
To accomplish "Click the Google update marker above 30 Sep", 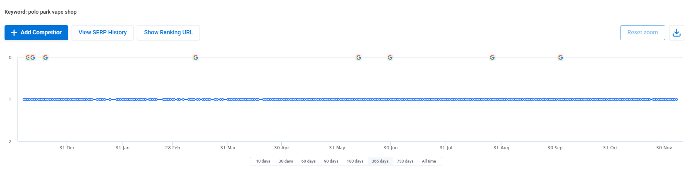I will pyautogui.click(x=561, y=57).
